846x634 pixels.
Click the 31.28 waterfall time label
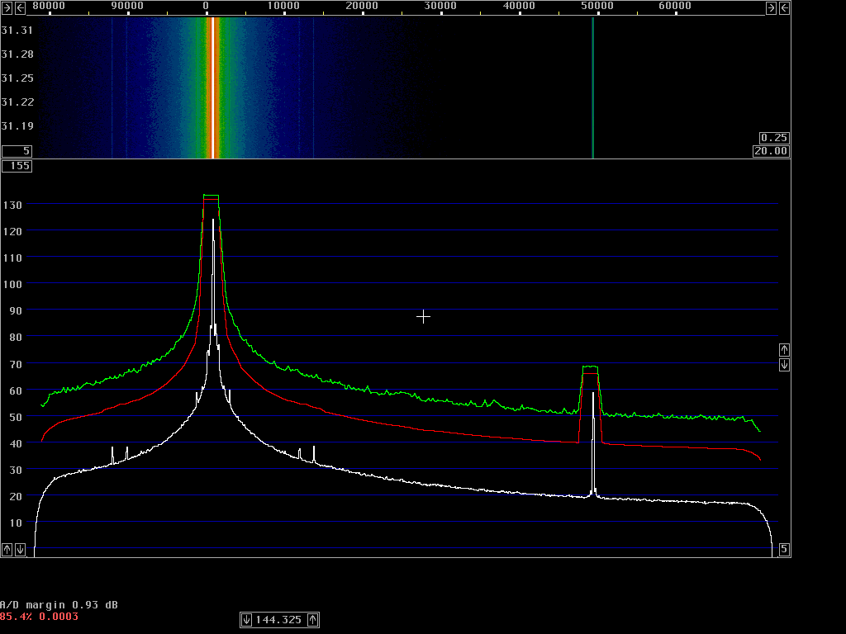[17, 54]
